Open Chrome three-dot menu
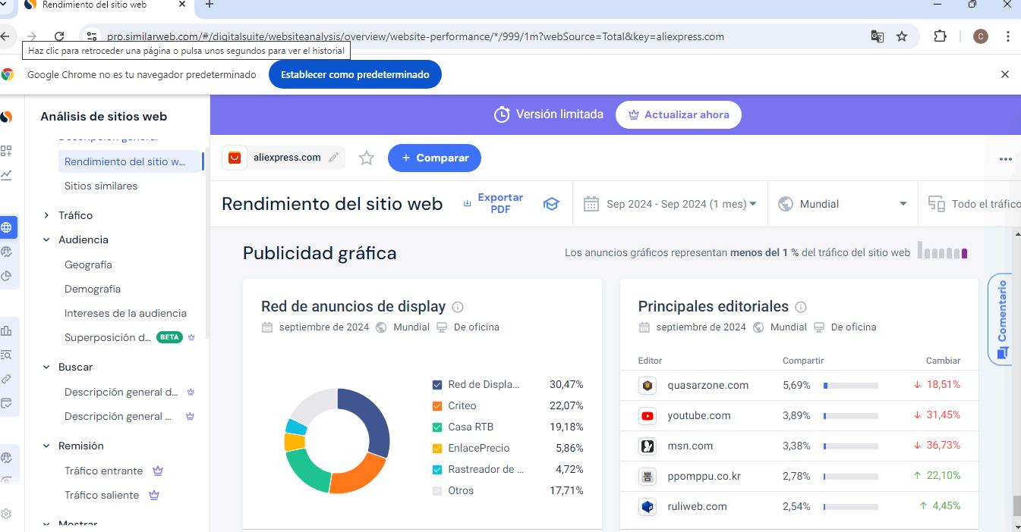This screenshot has width=1021, height=532. 1007,36
